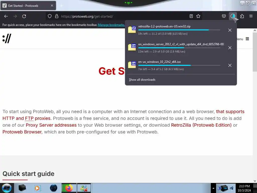Click the Protoweb logo
This screenshot has height=193, width=257.
click(7, 38)
